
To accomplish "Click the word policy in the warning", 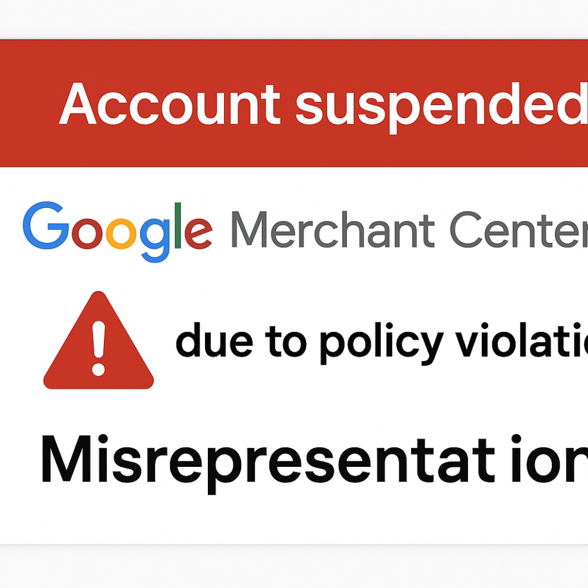I will [x=360, y=344].
